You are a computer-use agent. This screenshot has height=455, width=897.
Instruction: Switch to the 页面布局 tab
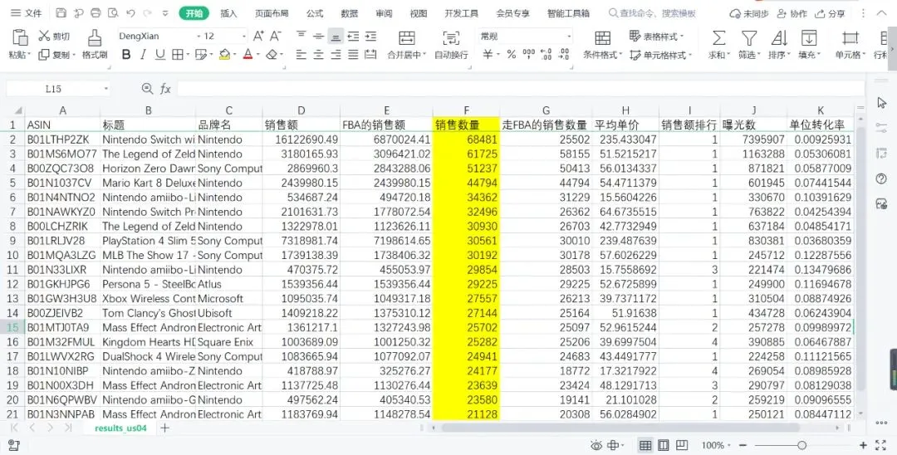(x=272, y=13)
